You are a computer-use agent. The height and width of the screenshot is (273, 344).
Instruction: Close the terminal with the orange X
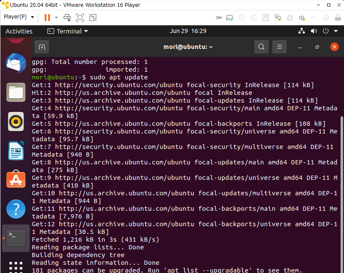335,47
